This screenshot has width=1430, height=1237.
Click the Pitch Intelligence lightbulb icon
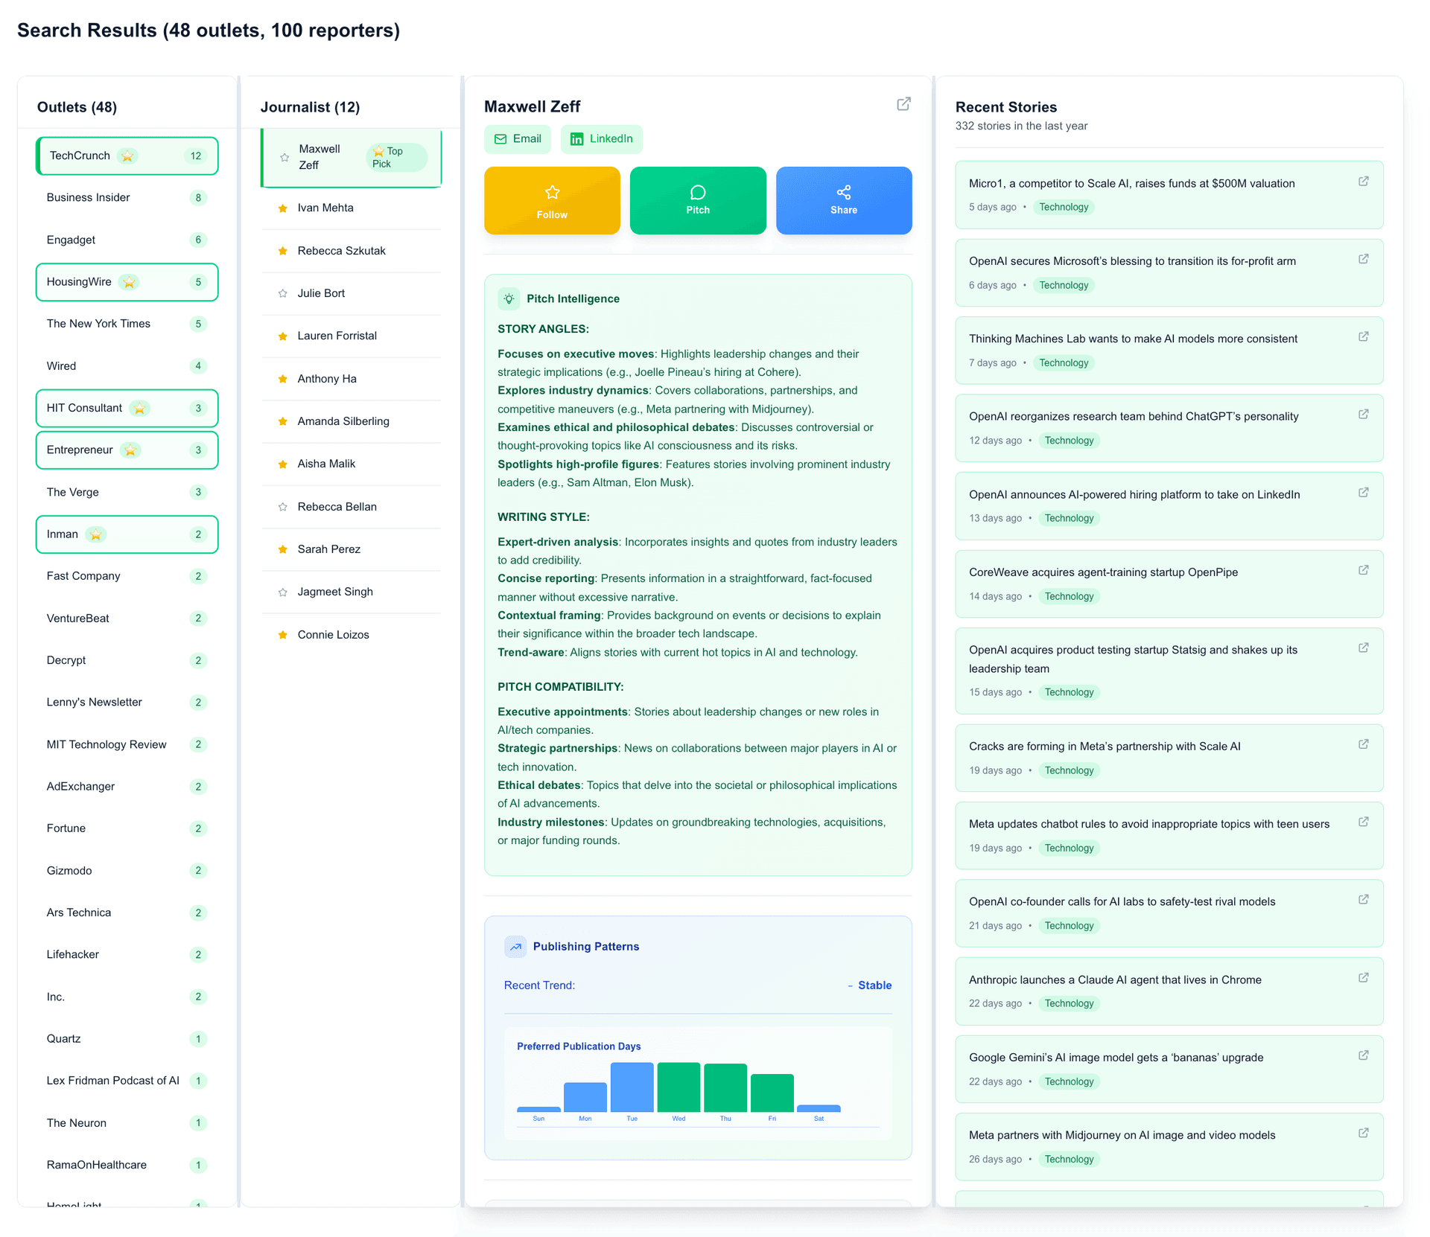509,298
